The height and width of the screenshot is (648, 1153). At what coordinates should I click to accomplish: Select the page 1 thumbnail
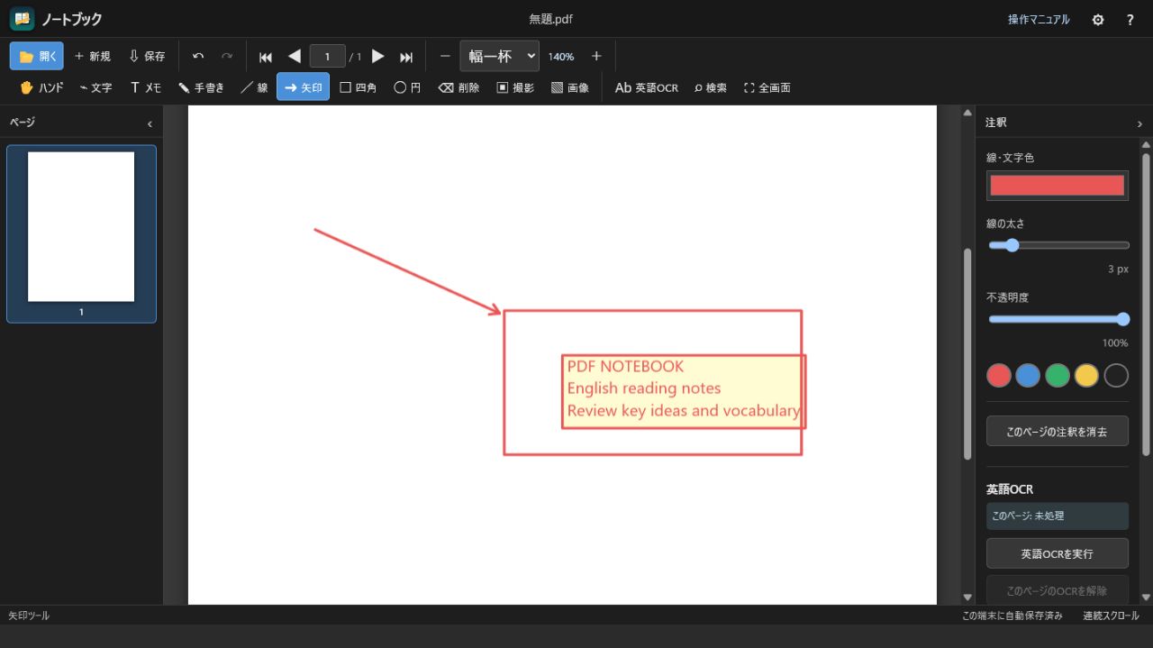click(x=81, y=233)
